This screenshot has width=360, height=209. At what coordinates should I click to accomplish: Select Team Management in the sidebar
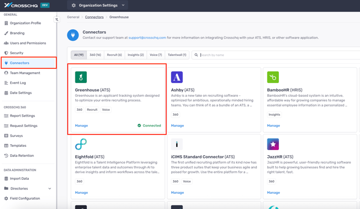[x=25, y=73]
